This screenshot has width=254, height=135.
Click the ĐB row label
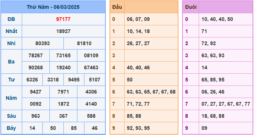pos(11,19)
